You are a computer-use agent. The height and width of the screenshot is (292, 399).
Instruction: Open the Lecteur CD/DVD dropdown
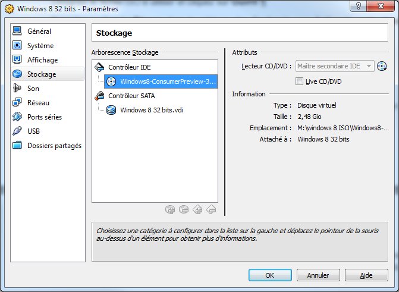tap(335, 66)
